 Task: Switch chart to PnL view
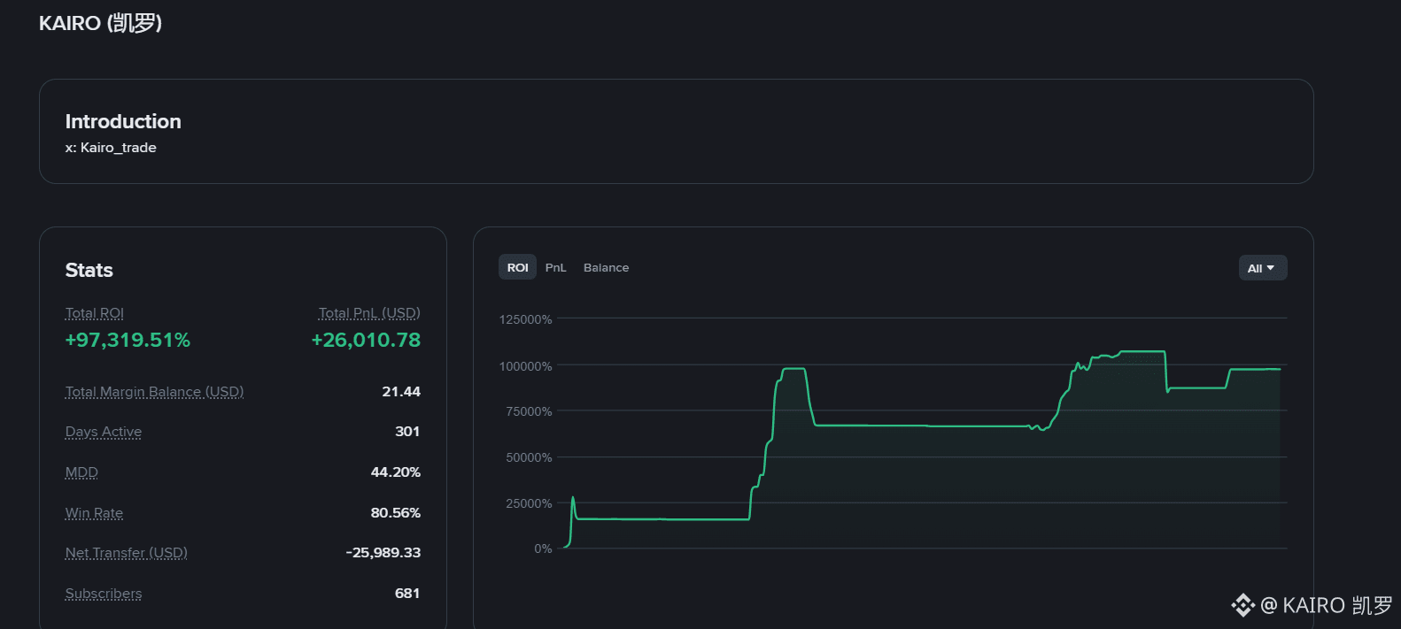click(555, 267)
